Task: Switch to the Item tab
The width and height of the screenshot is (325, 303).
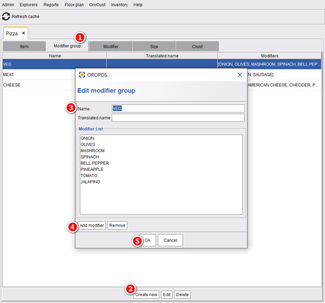Action: click(x=24, y=46)
